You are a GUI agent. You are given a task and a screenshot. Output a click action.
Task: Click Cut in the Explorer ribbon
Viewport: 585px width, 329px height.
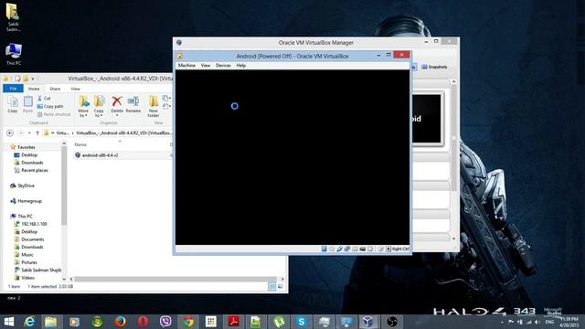44,99
